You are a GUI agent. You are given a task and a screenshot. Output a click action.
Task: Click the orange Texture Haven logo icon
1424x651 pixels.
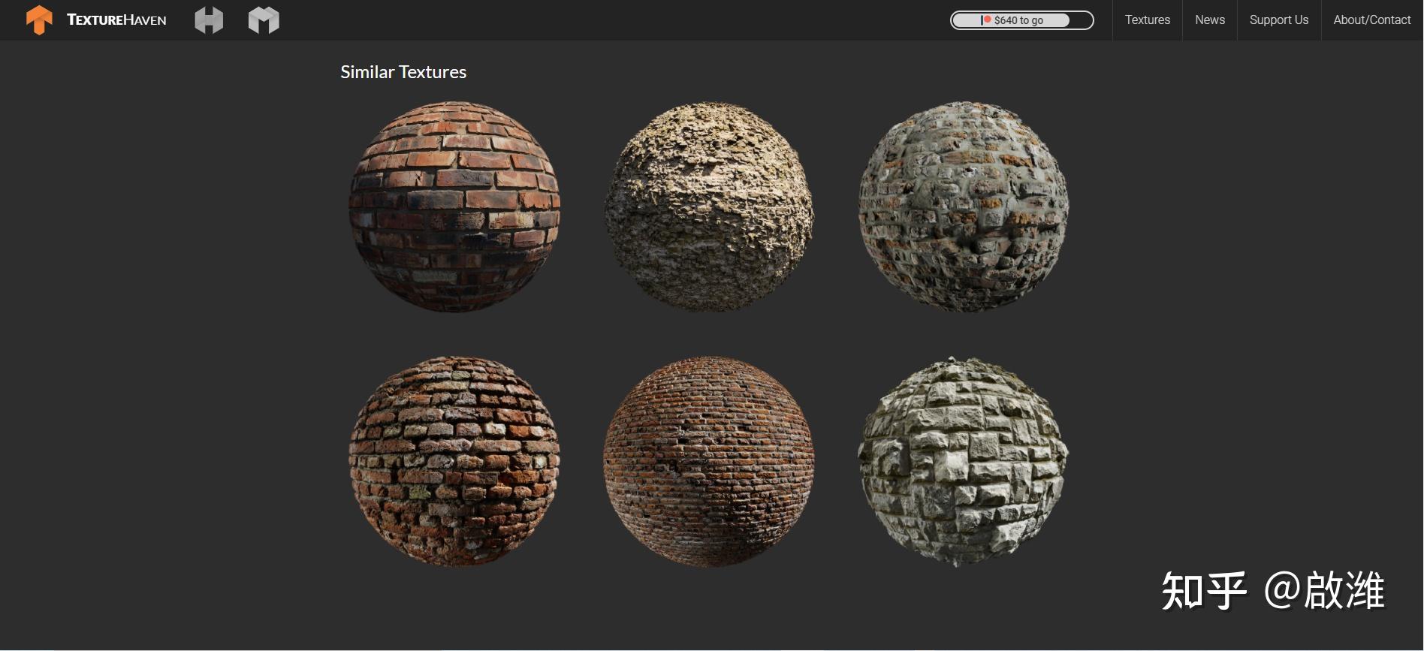click(39, 20)
